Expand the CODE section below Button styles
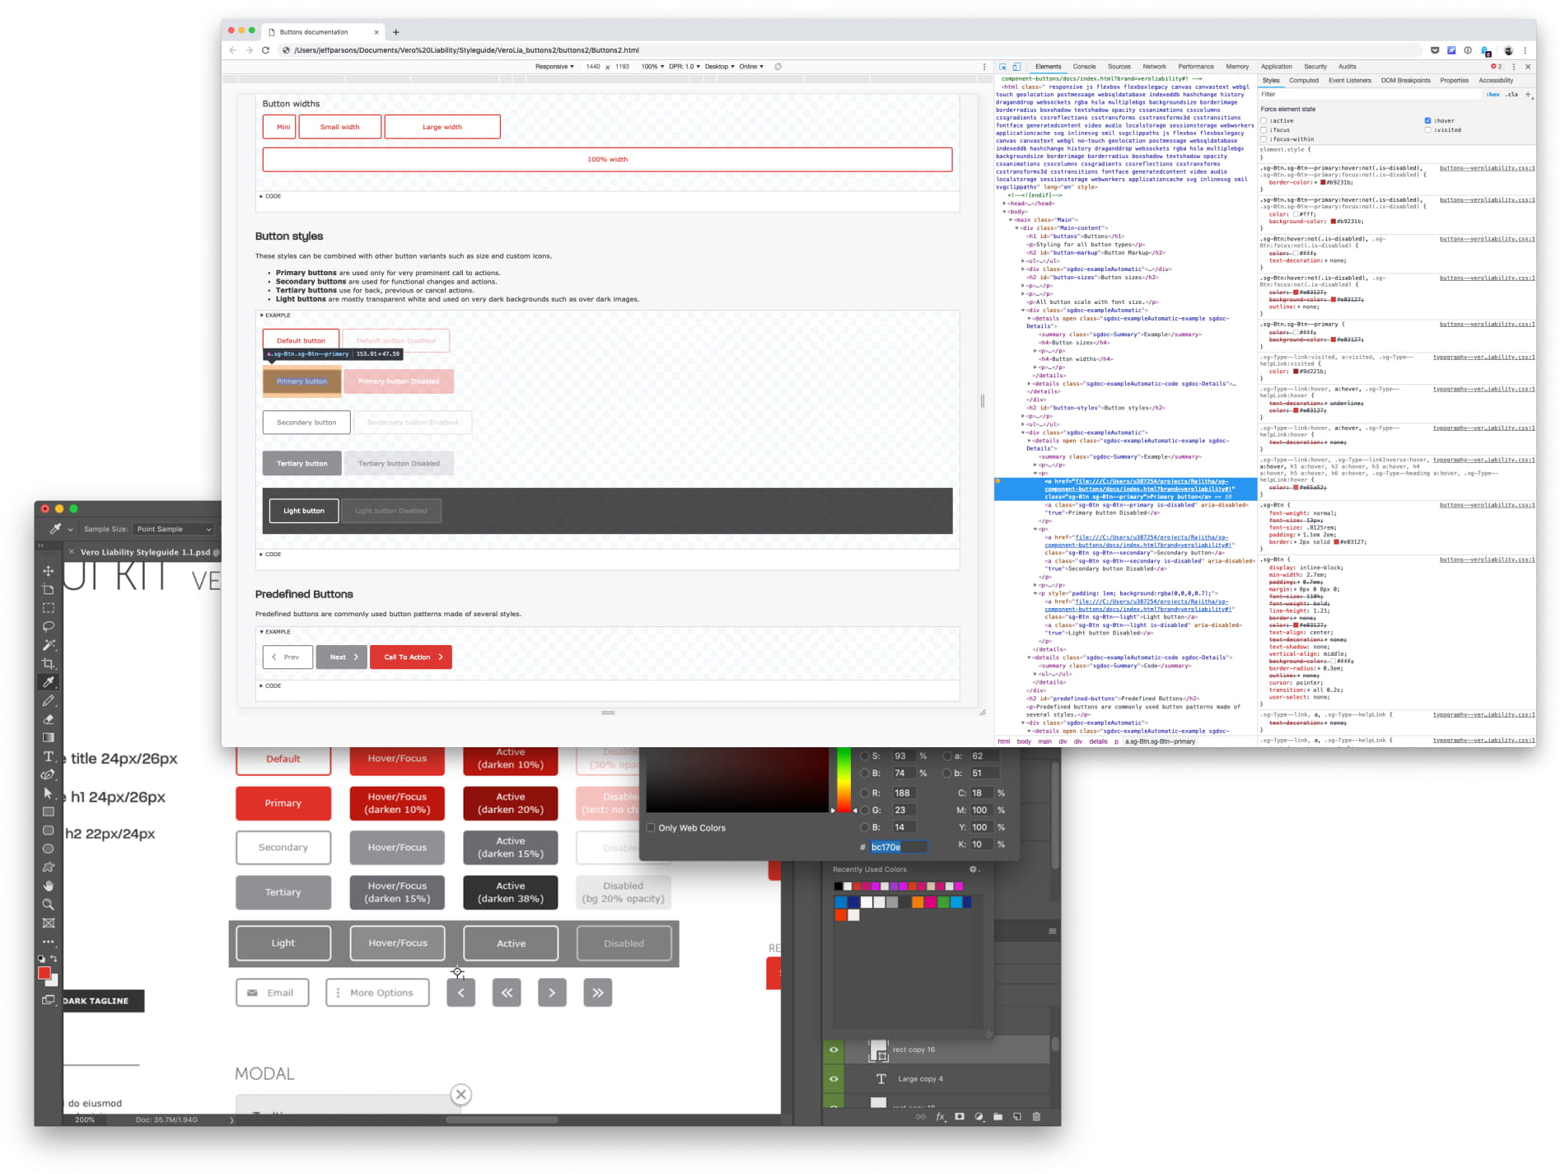This screenshot has height=1174, width=1565. pyautogui.click(x=272, y=554)
